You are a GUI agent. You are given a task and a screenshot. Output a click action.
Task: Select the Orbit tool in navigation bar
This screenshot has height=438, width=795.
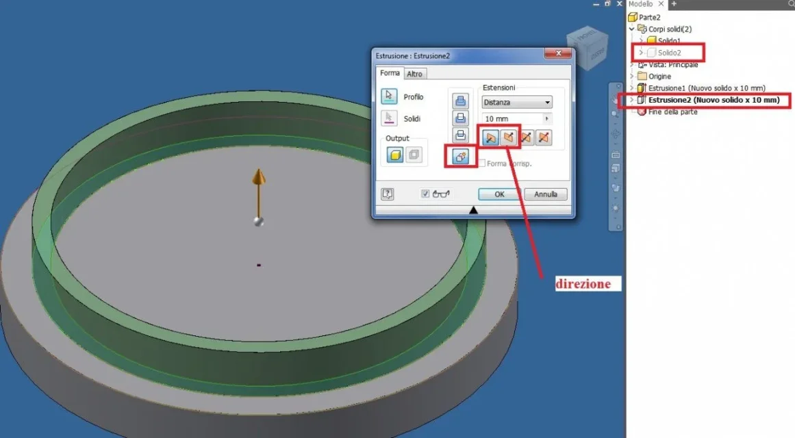tap(616, 134)
